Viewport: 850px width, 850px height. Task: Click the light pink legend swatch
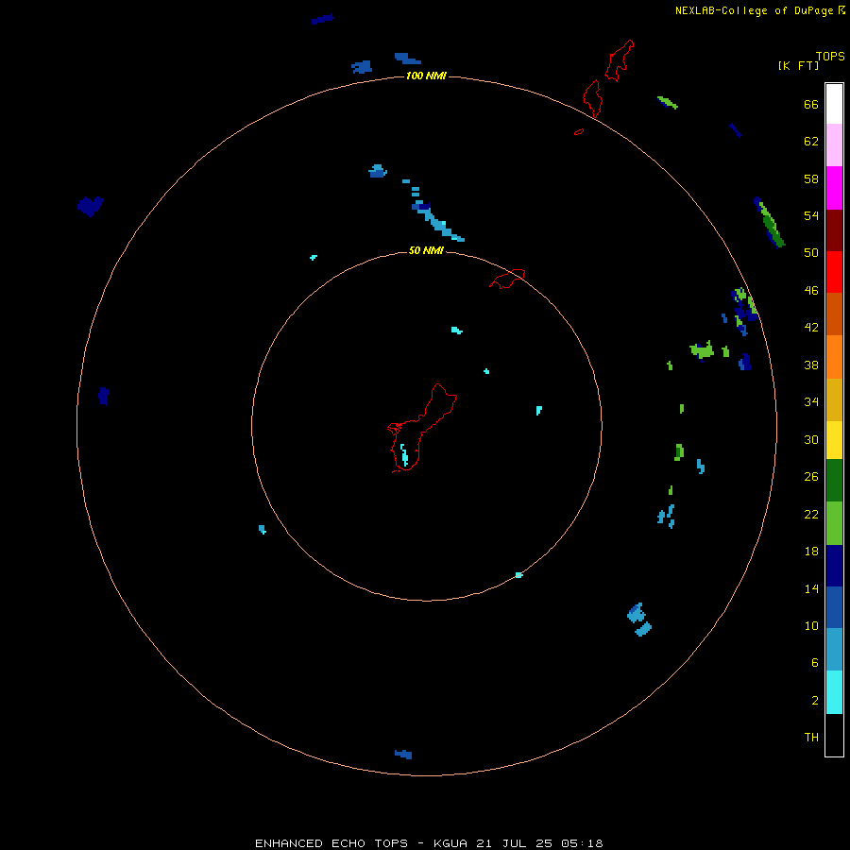[x=834, y=144]
